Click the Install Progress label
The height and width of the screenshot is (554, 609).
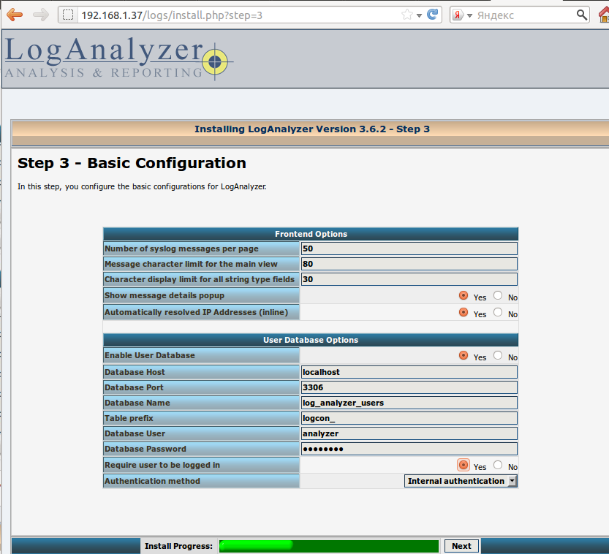coord(178,546)
